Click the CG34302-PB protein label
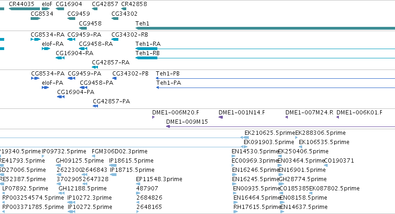This screenshot has height=214, width=395. pyautogui.click(x=130, y=74)
